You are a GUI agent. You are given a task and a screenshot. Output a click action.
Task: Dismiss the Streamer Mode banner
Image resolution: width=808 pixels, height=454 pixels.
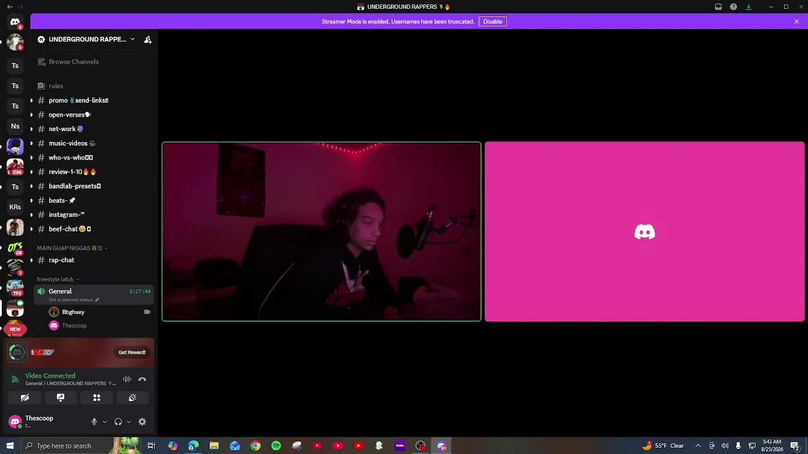click(797, 21)
